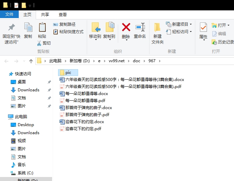
Task: Click title bar Properties checkmark icon
Action: coord(16,5)
